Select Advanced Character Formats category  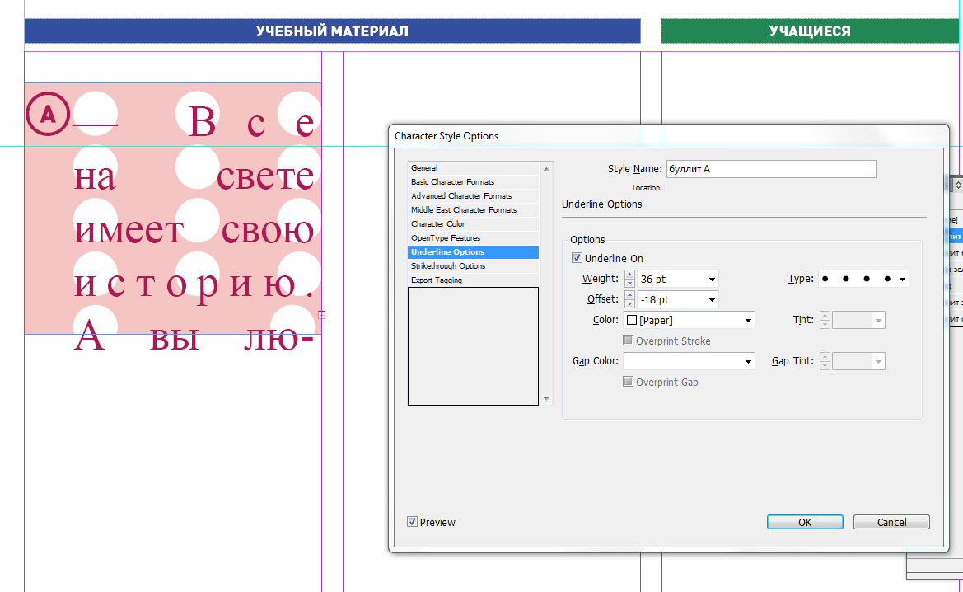pos(473,196)
